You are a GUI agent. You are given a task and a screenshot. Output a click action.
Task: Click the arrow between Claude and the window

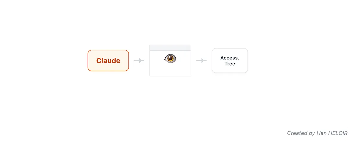pos(139,60)
